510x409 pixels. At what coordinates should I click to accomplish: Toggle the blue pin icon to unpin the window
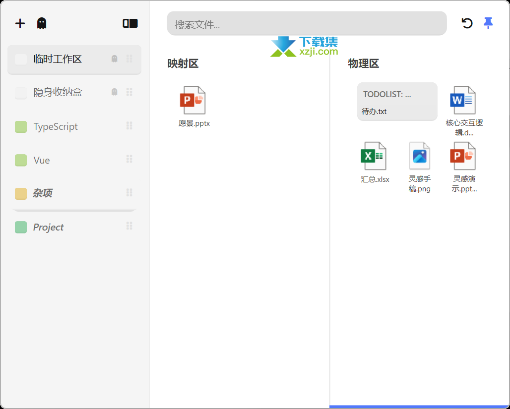pyautogui.click(x=489, y=23)
